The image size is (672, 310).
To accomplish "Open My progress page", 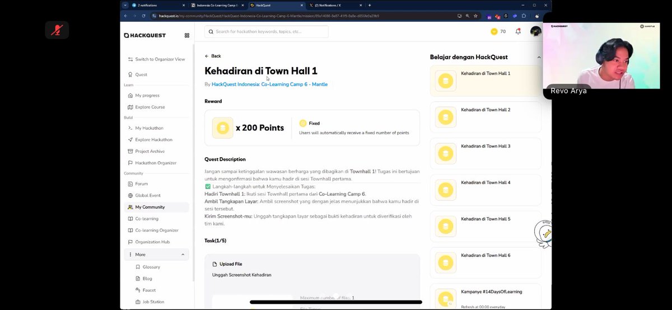I will [x=156, y=96].
